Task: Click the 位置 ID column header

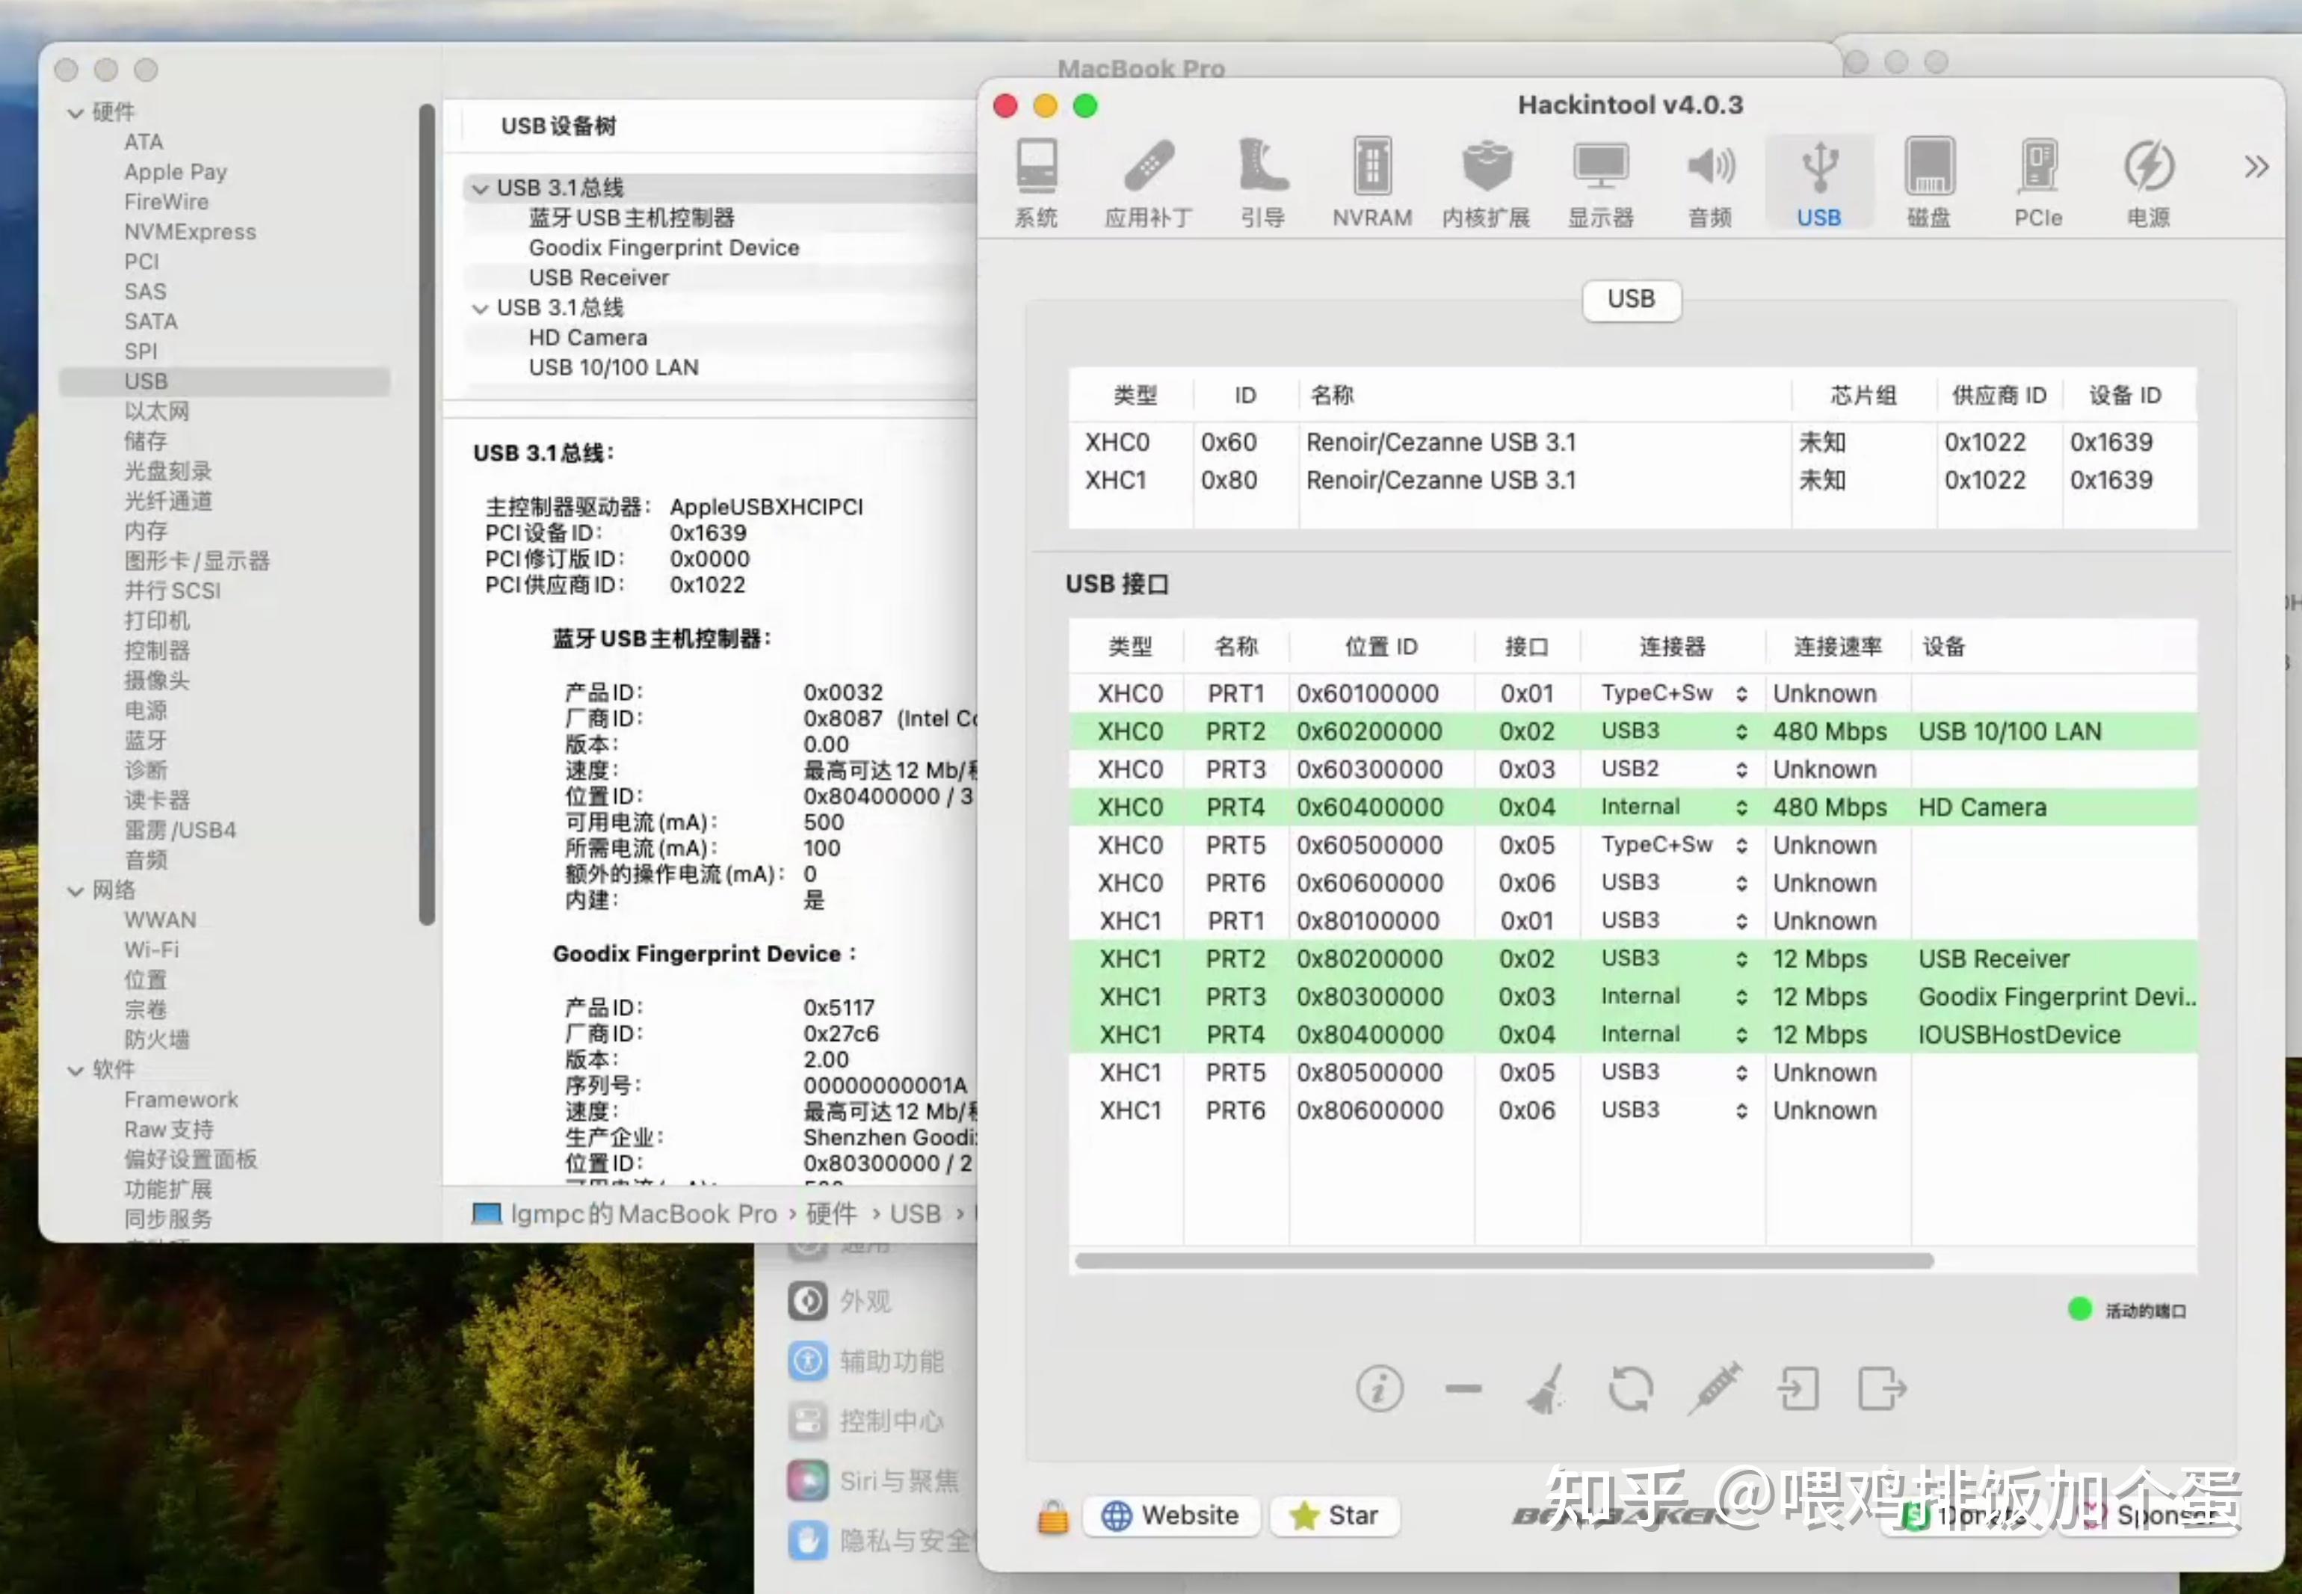Action: click(x=1380, y=646)
